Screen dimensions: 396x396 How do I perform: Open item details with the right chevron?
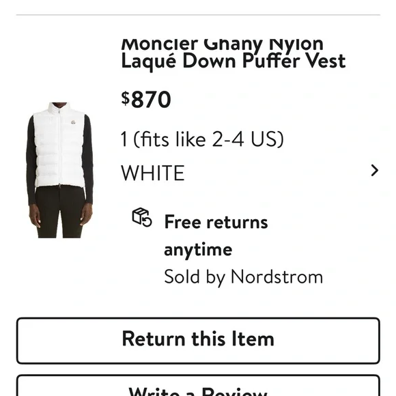pos(375,170)
